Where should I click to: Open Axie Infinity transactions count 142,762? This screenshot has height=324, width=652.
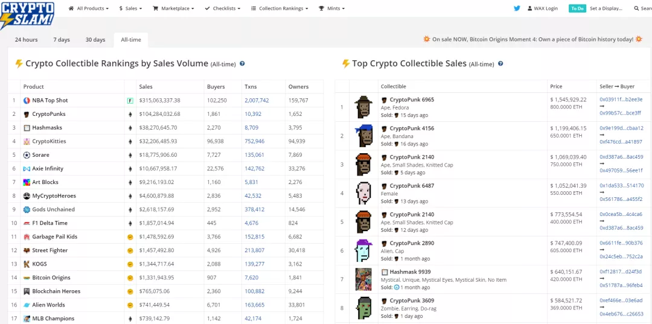(x=254, y=169)
